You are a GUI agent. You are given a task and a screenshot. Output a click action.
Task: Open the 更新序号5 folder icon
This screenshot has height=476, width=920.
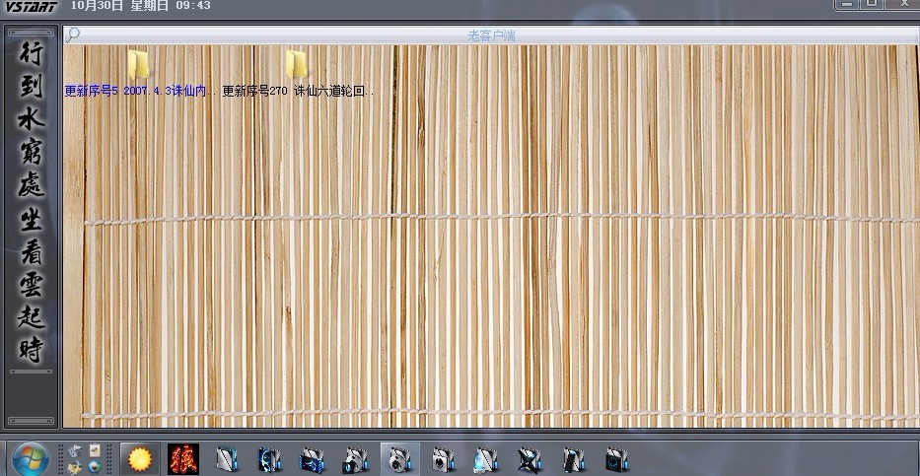pyautogui.click(x=139, y=64)
